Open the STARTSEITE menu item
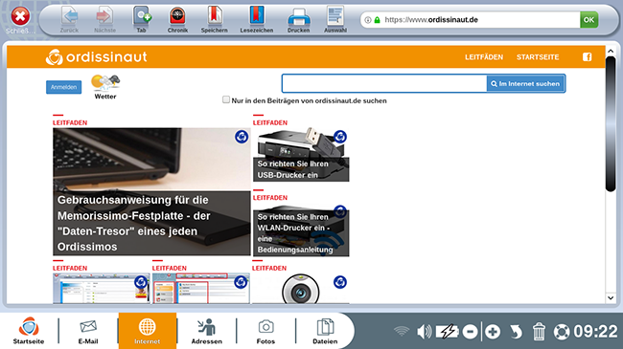Viewport: 623px width, 349px height. (538, 57)
